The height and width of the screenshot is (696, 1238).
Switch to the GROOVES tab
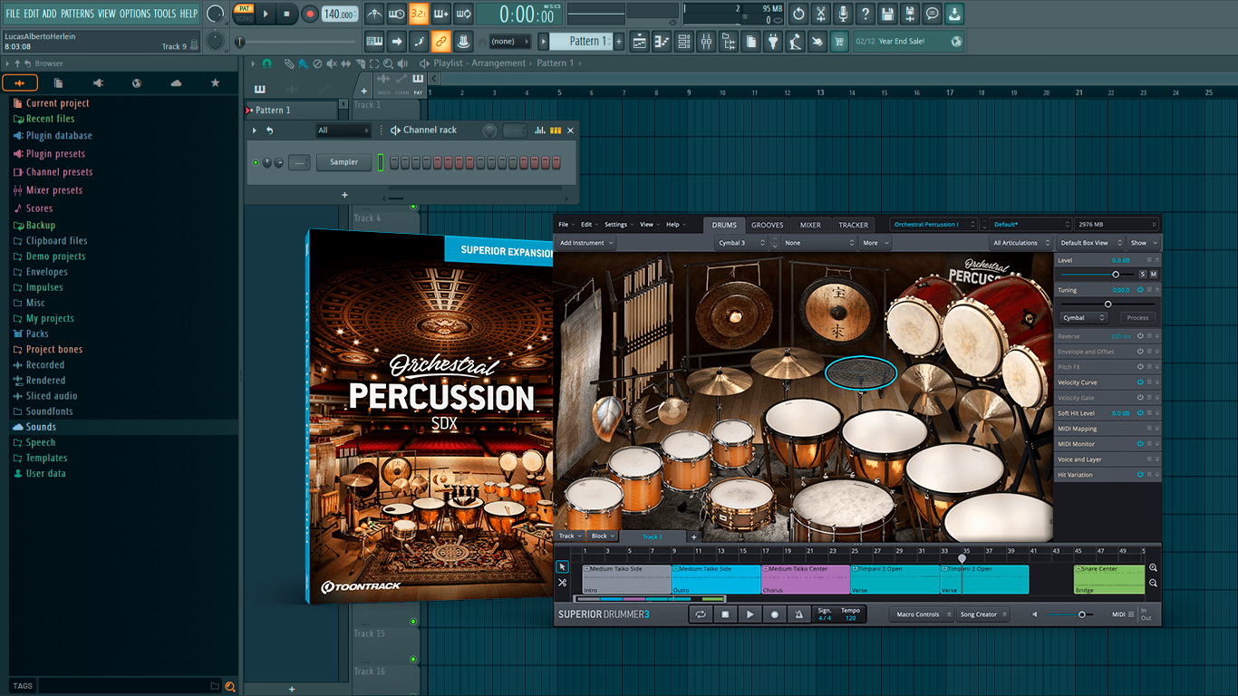pos(767,225)
